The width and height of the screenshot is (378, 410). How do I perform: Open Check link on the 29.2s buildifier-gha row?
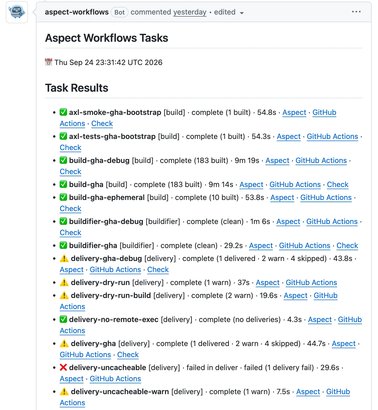(347, 246)
